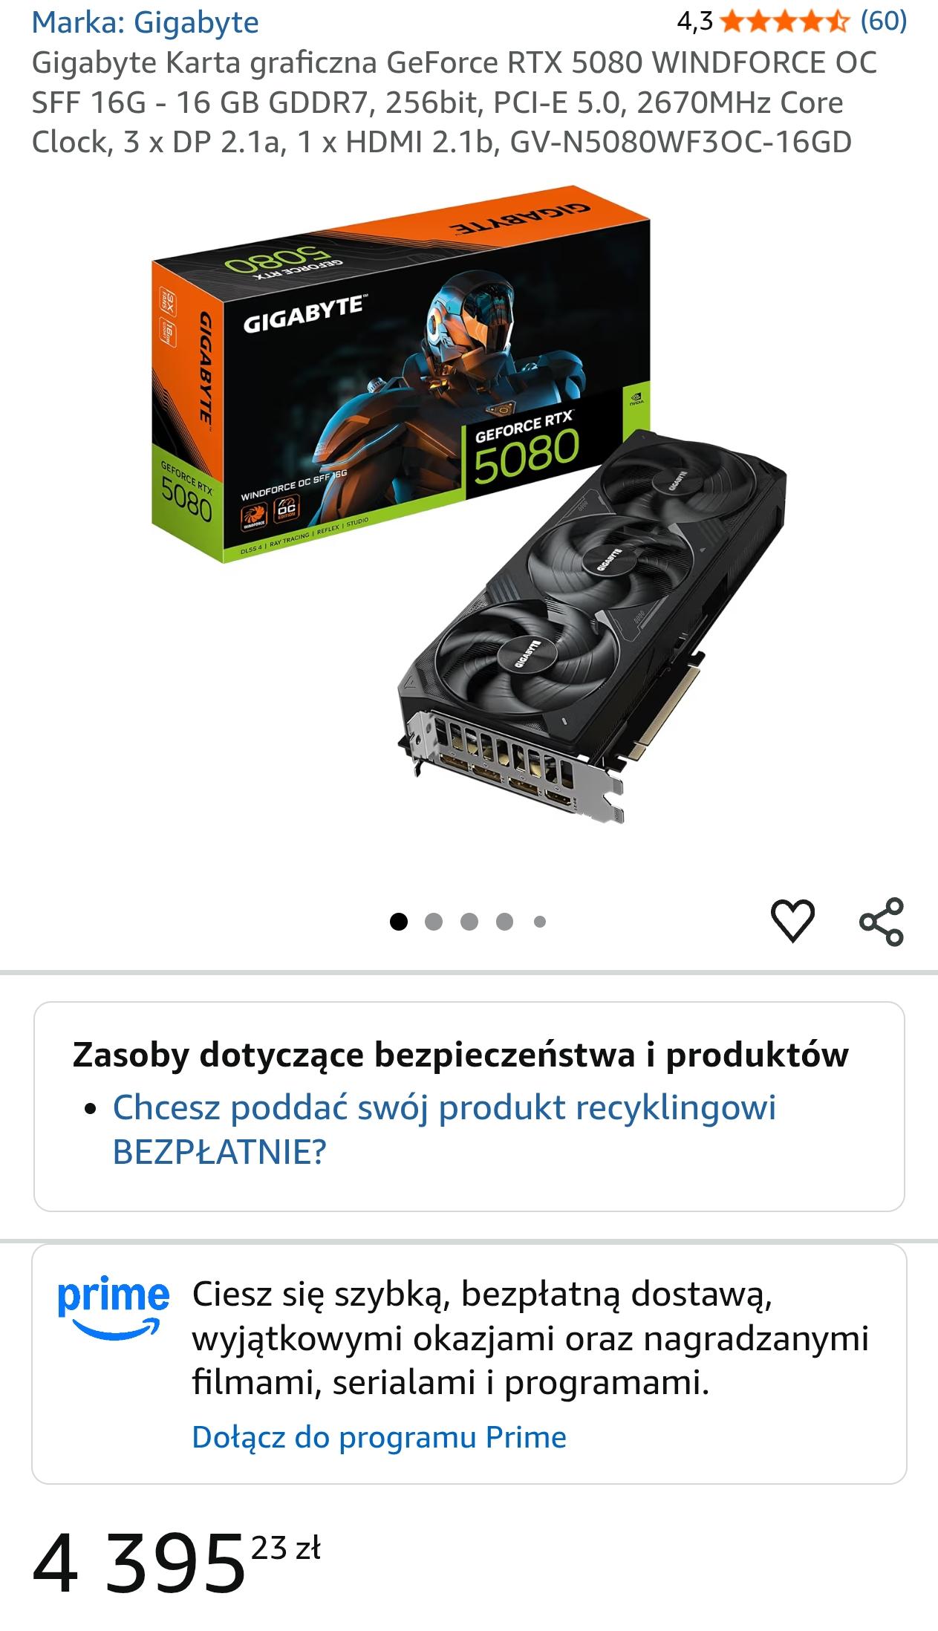Go to the last small carousel dot

(x=540, y=922)
